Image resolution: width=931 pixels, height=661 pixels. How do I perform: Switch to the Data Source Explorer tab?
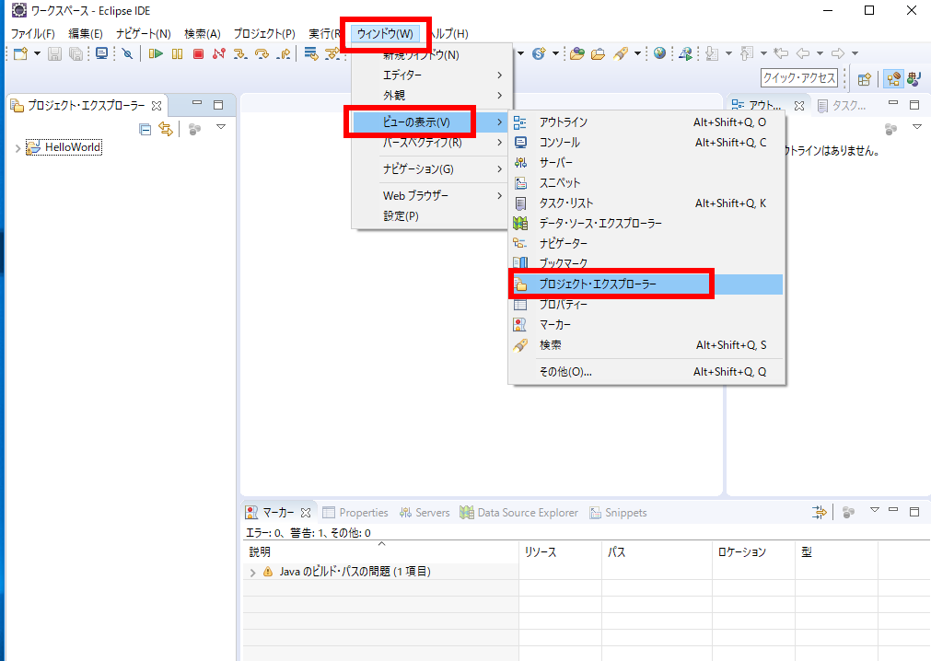pyautogui.click(x=519, y=513)
